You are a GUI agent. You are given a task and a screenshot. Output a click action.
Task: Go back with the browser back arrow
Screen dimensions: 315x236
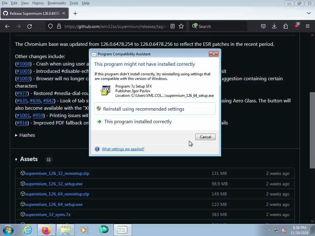tap(7, 26)
